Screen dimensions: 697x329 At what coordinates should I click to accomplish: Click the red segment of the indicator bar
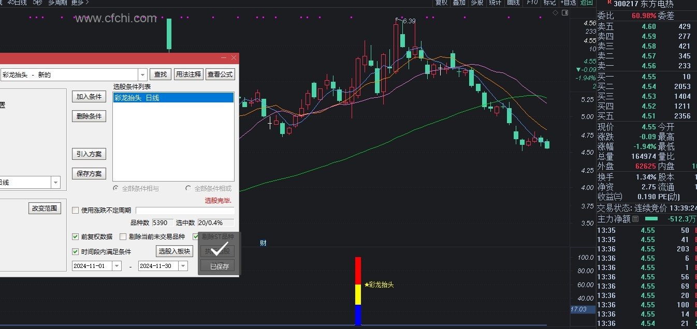[358, 271]
